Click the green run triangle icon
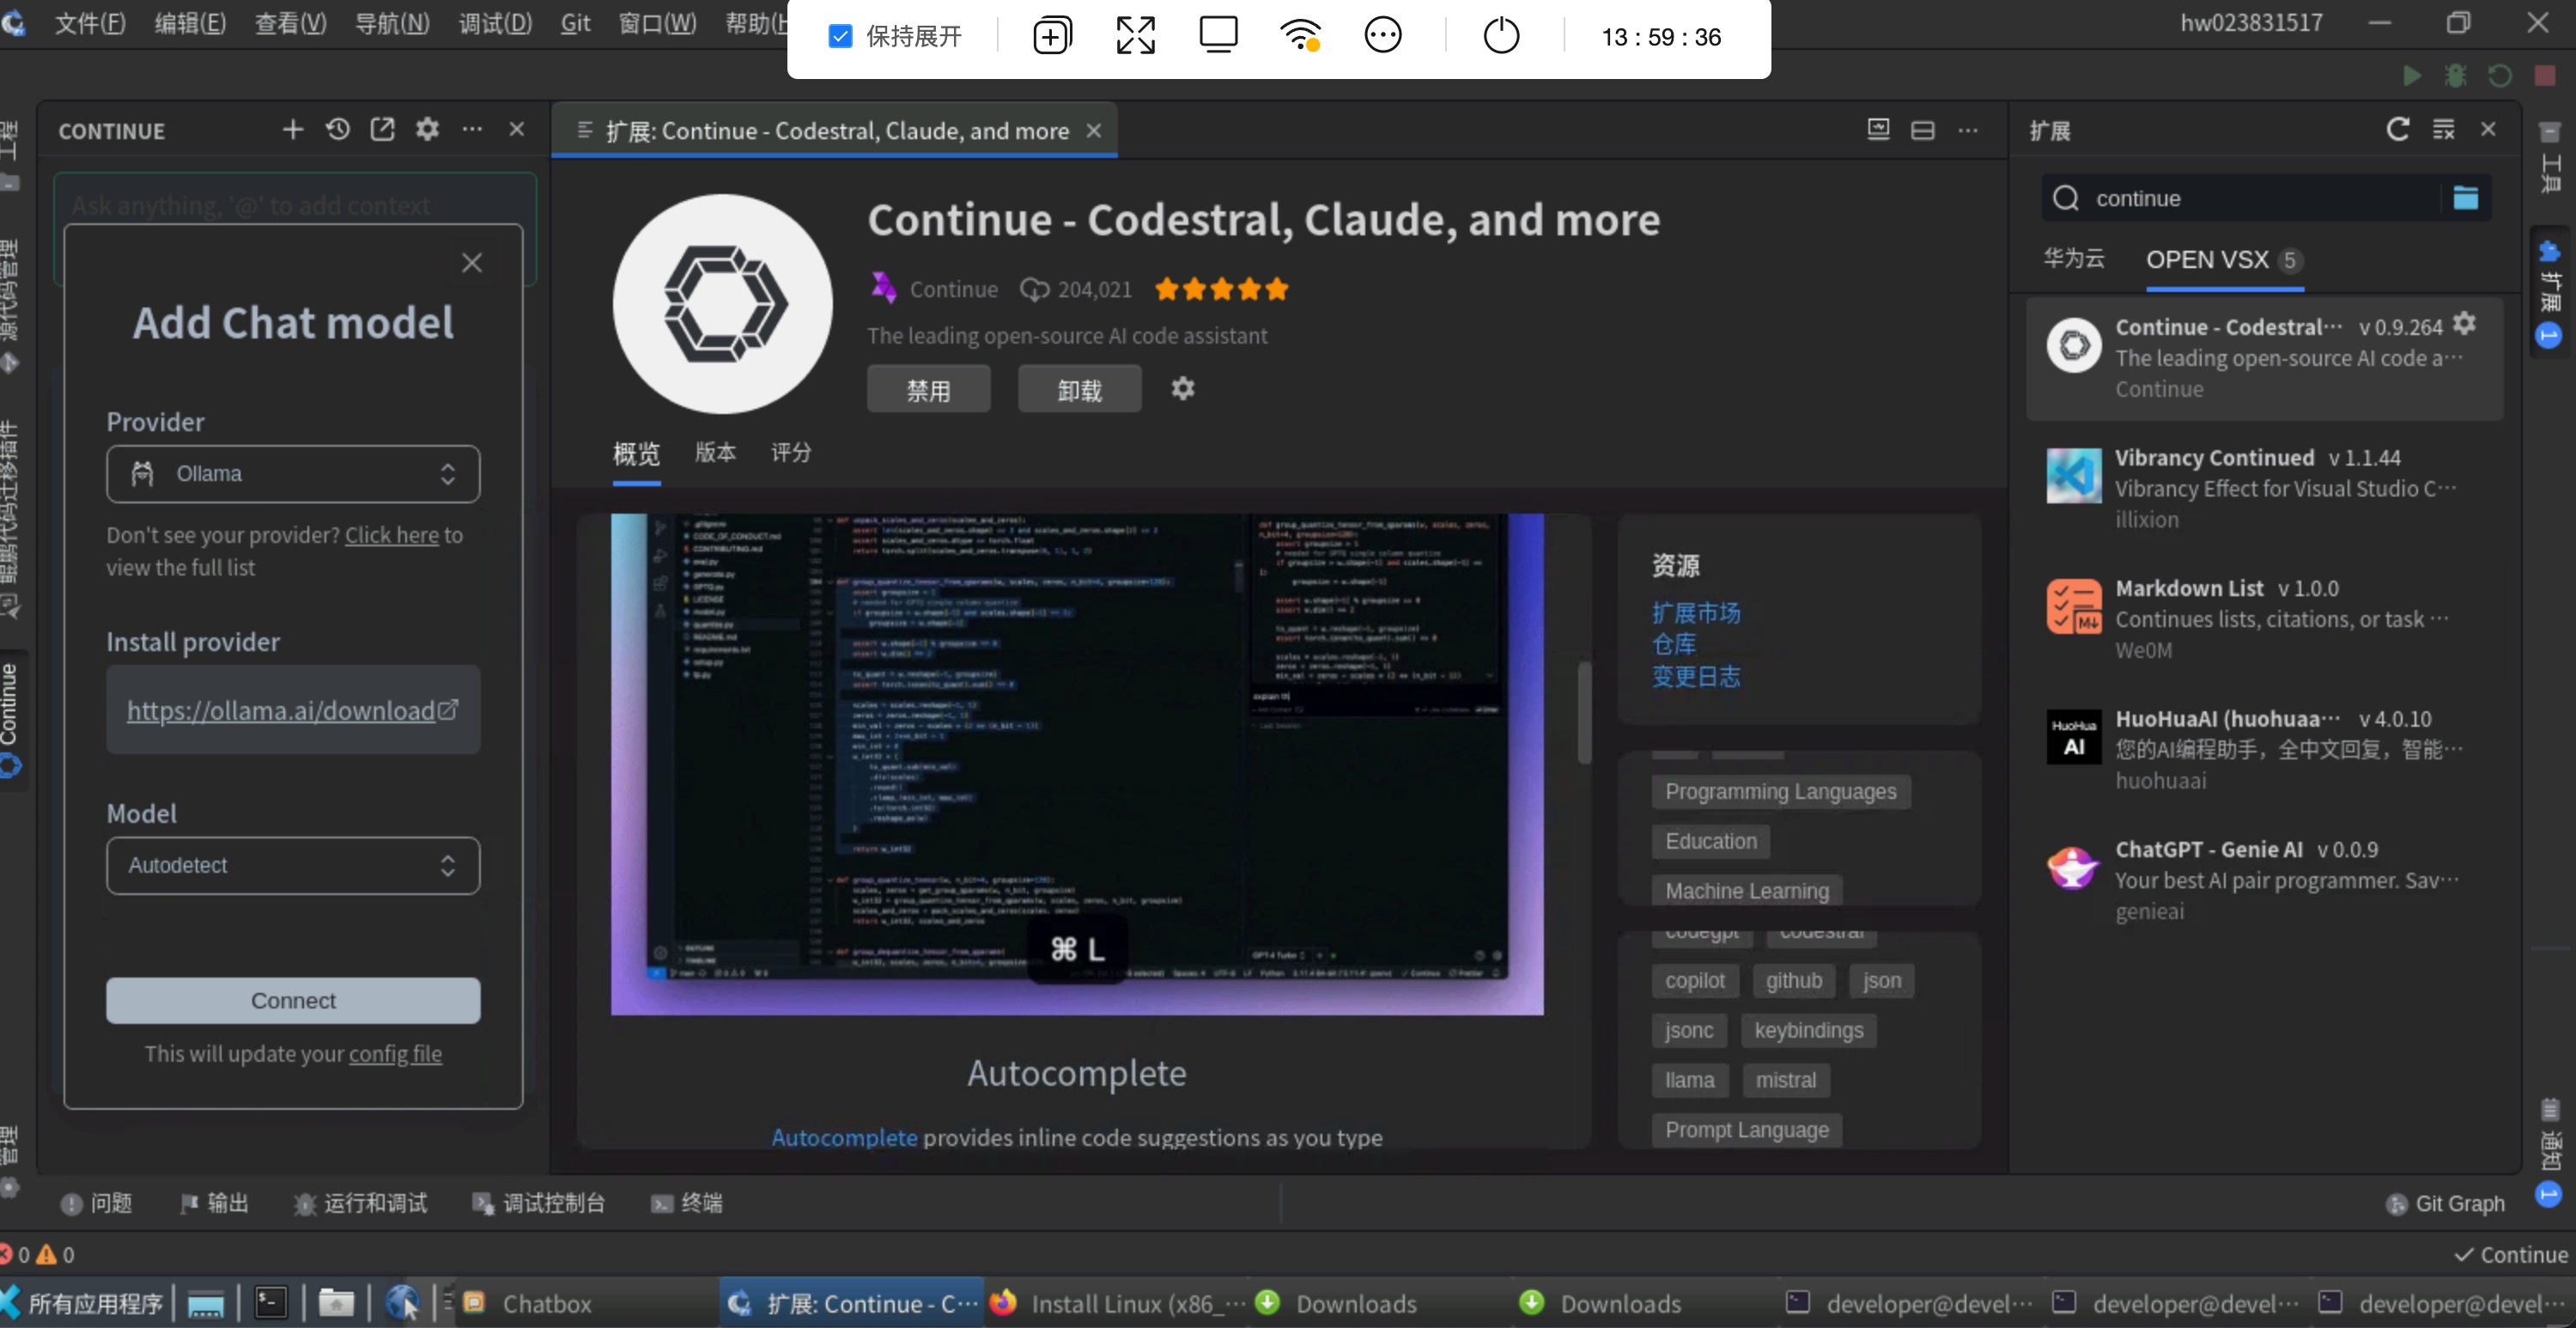Screen dimensions: 2576x1328 tap(2411, 75)
